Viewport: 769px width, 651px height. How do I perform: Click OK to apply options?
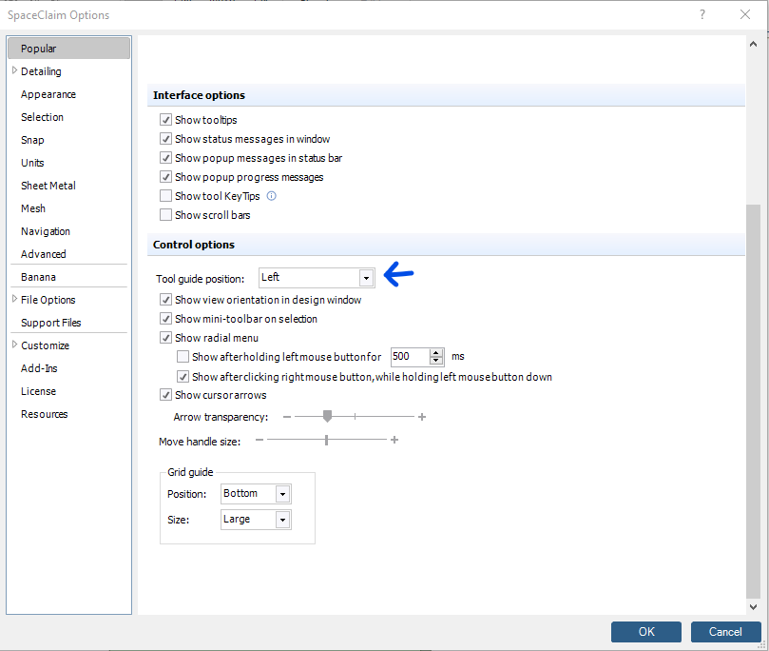pyautogui.click(x=645, y=632)
